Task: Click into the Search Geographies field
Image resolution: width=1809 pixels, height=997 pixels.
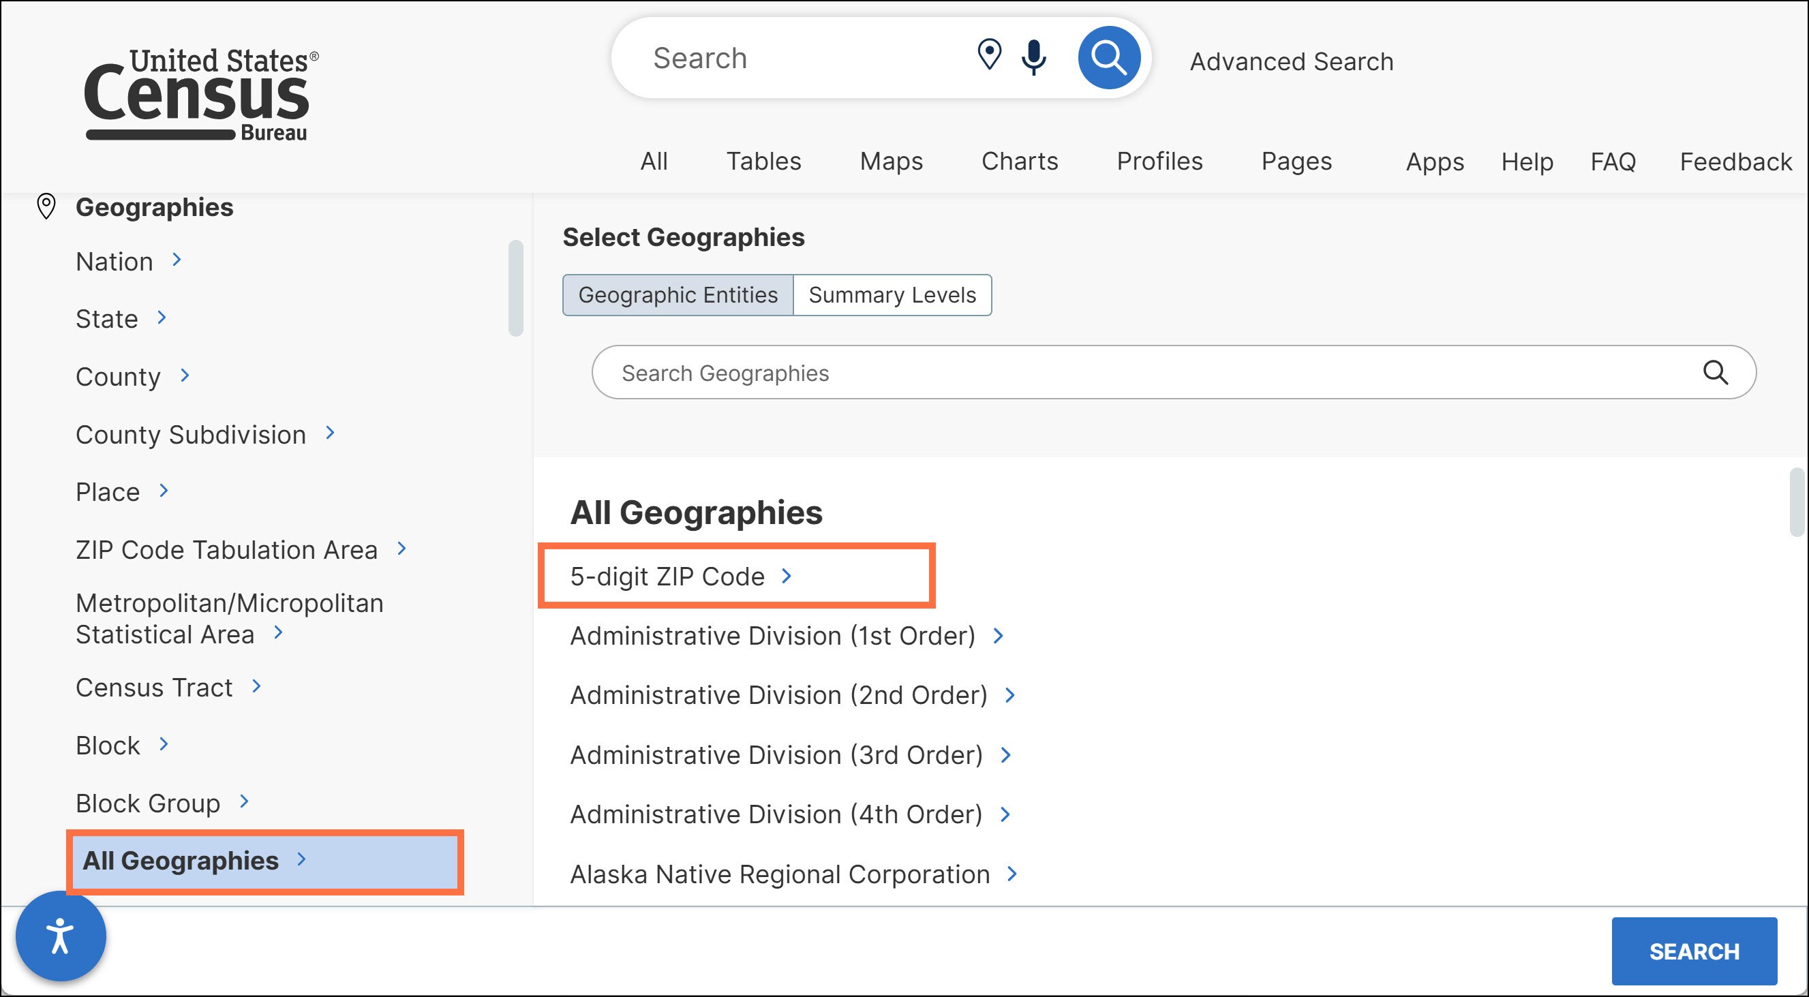Action: 1174,372
